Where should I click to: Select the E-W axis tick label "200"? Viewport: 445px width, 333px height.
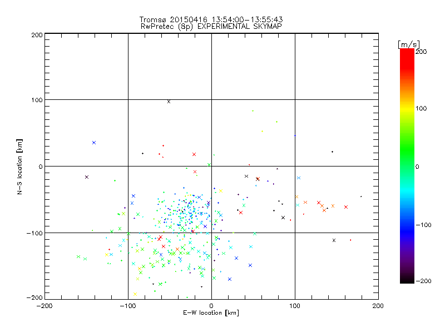tap(378, 306)
